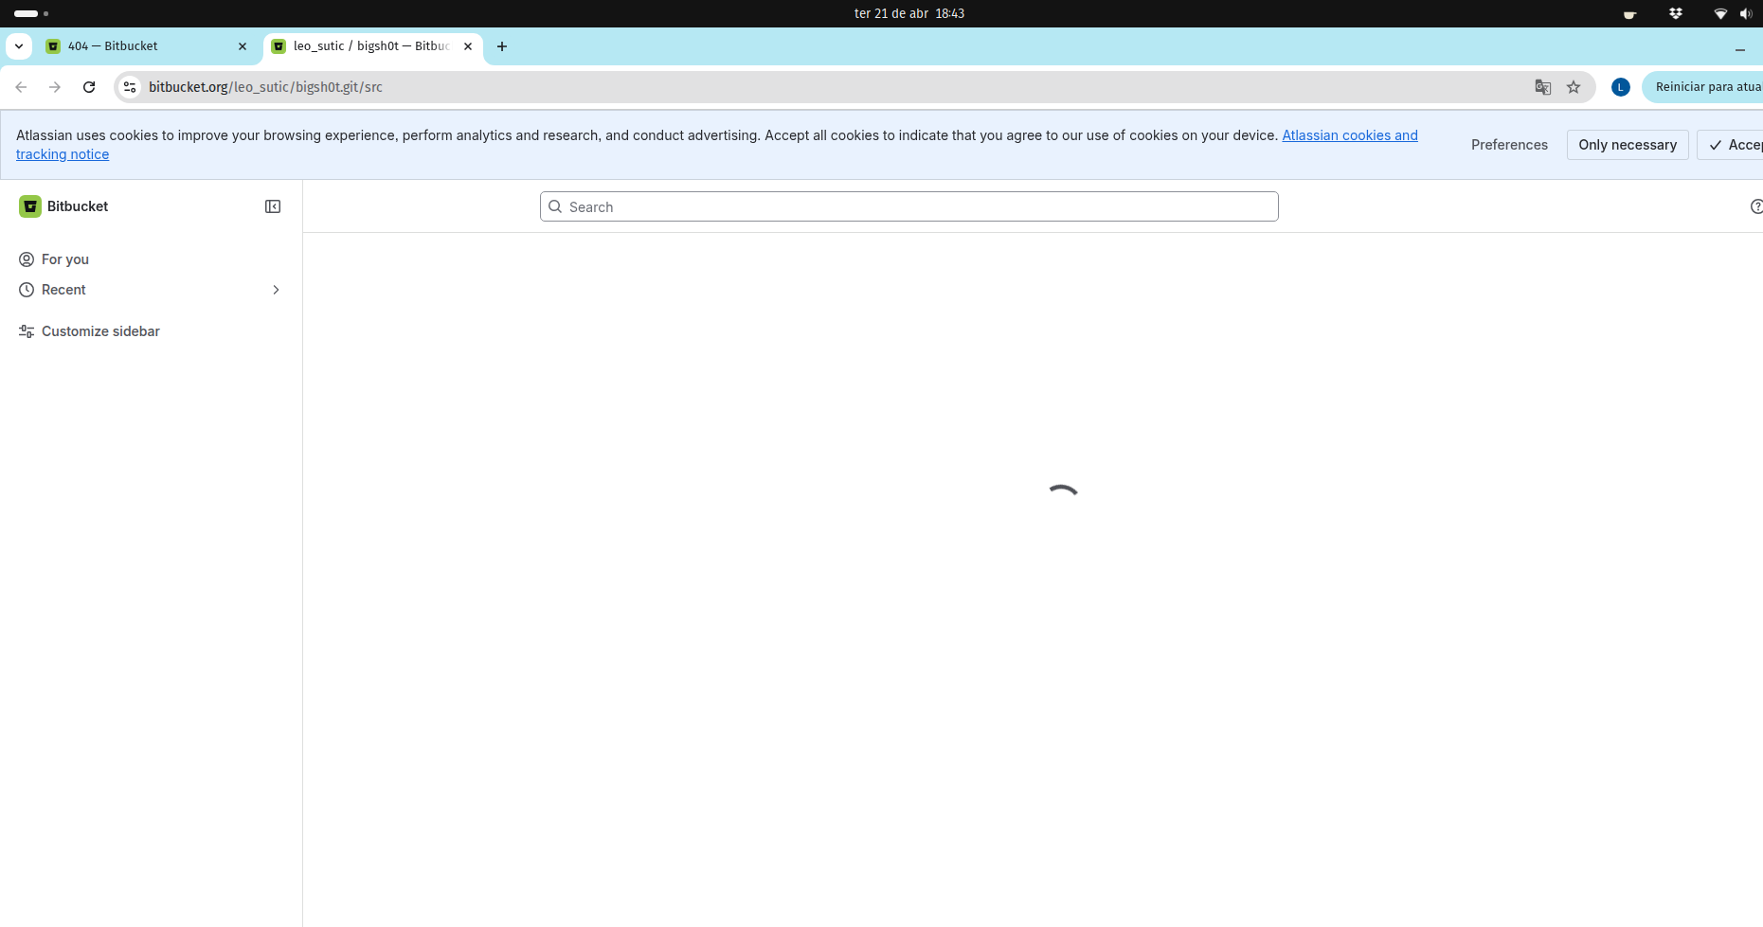Bookmark this page with the star icon
The height and width of the screenshot is (927, 1763).
point(1574,87)
